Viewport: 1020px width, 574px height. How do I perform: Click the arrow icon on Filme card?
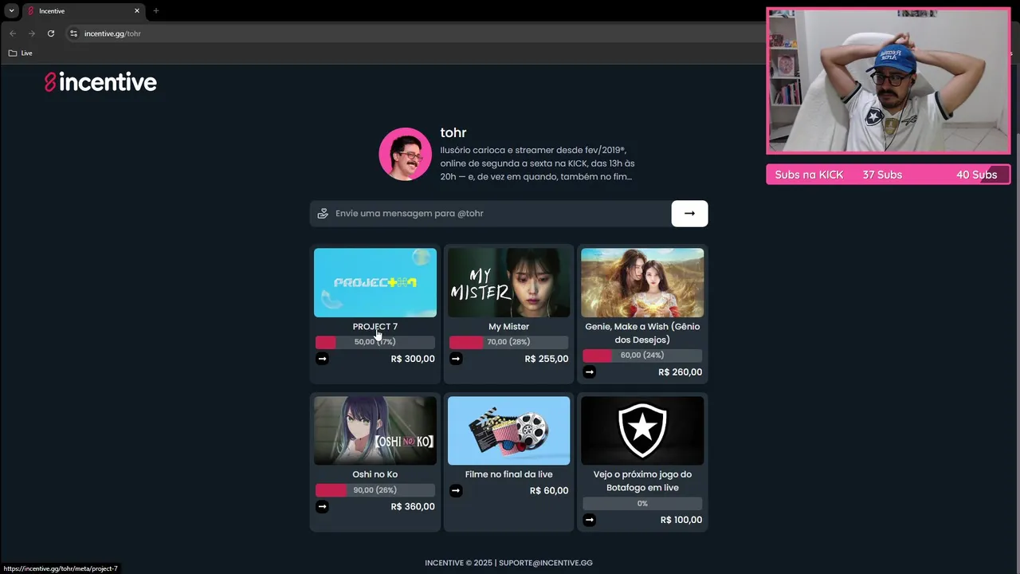(x=456, y=490)
